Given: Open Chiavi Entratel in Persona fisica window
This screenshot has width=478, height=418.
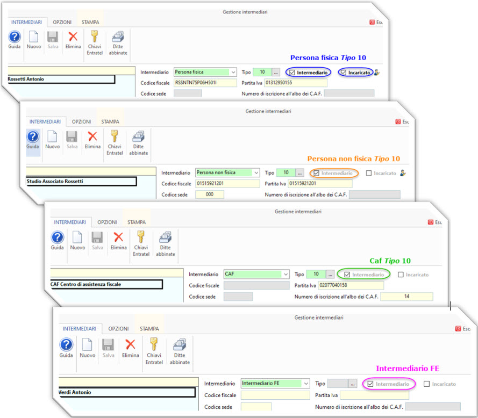Looking at the screenshot, I should click(95, 42).
